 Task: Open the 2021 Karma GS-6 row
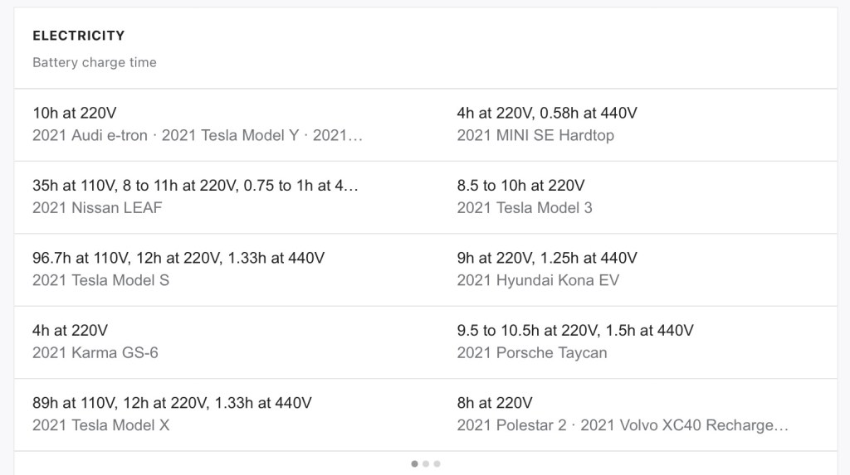(x=95, y=352)
